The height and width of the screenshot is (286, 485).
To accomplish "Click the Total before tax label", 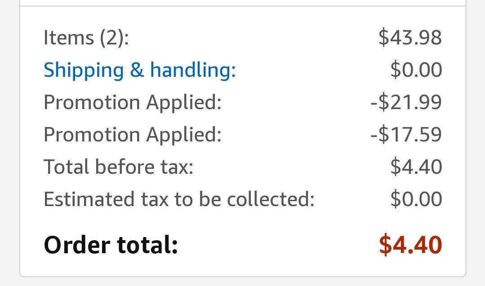I will [x=118, y=167].
